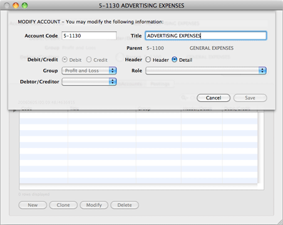This screenshot has height=225, width=283.
Task: Click the Modify button below the table
Action: click(94, 205)
